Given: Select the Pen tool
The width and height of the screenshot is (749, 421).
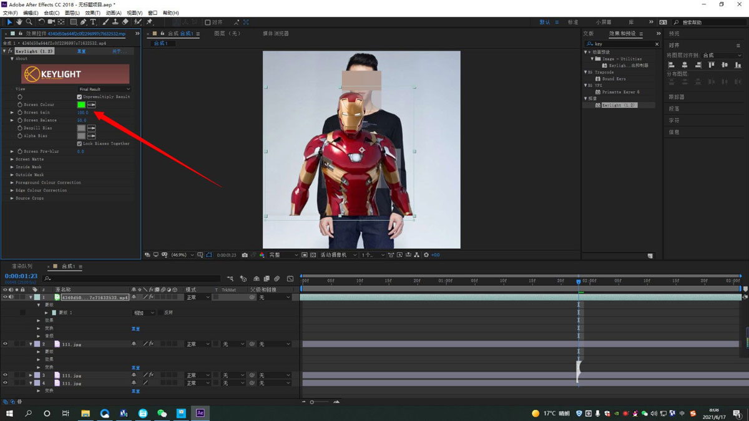Looking at the screenshot, I should click(x=83, y=22).
